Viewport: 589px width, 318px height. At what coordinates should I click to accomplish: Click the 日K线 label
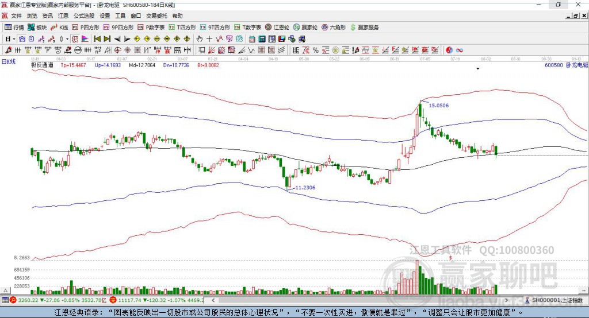point(9,61)
